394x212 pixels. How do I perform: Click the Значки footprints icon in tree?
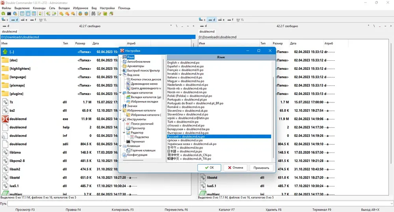point(125,106)
